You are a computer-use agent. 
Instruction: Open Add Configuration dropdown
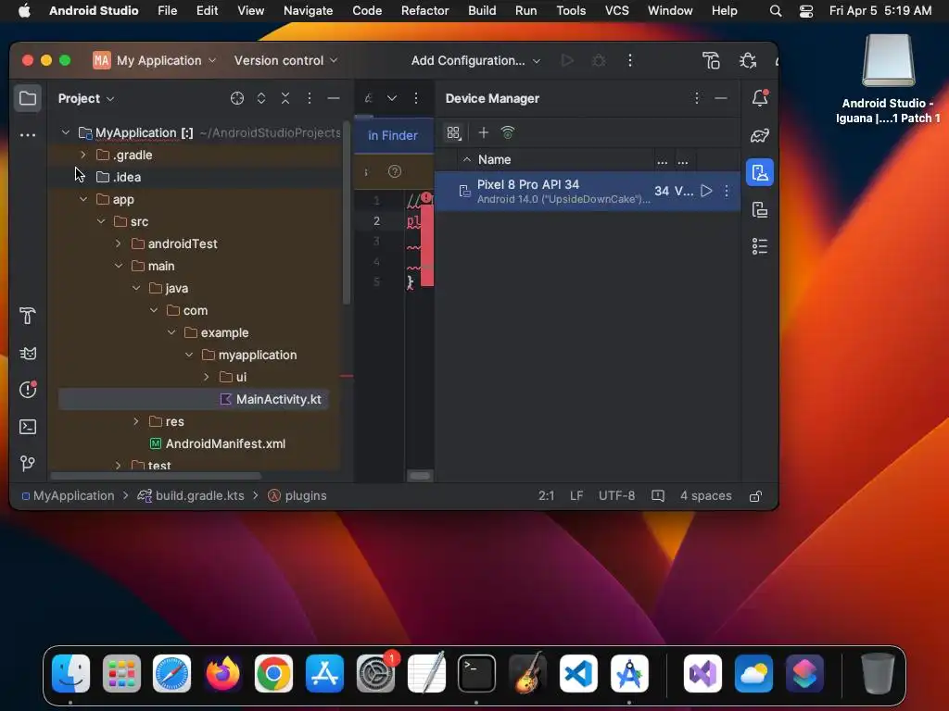pyautogui.click(x=475, y=60)
